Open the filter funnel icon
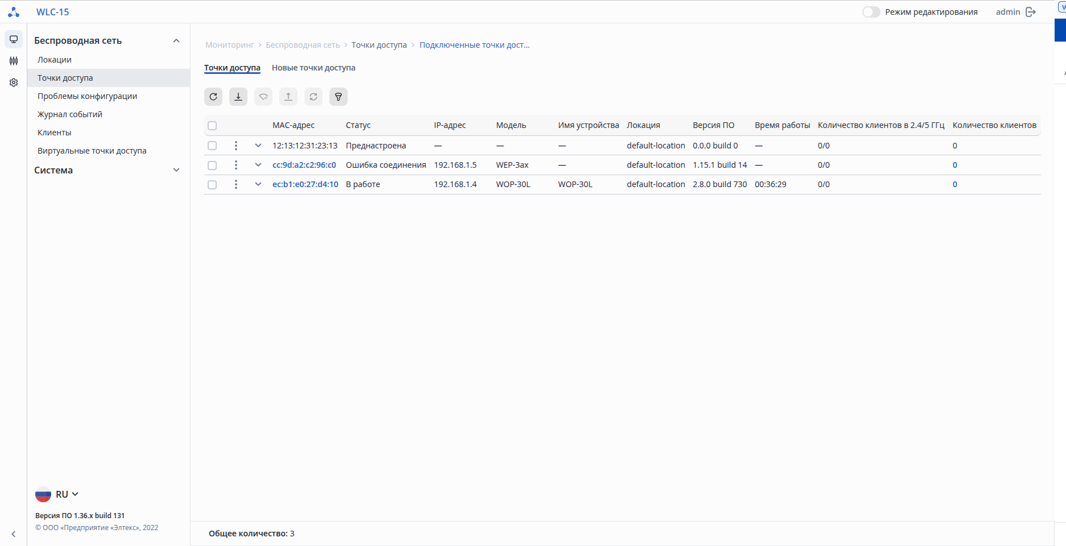The height and width of the screenshot is (546, 1066). pos(338,97)
